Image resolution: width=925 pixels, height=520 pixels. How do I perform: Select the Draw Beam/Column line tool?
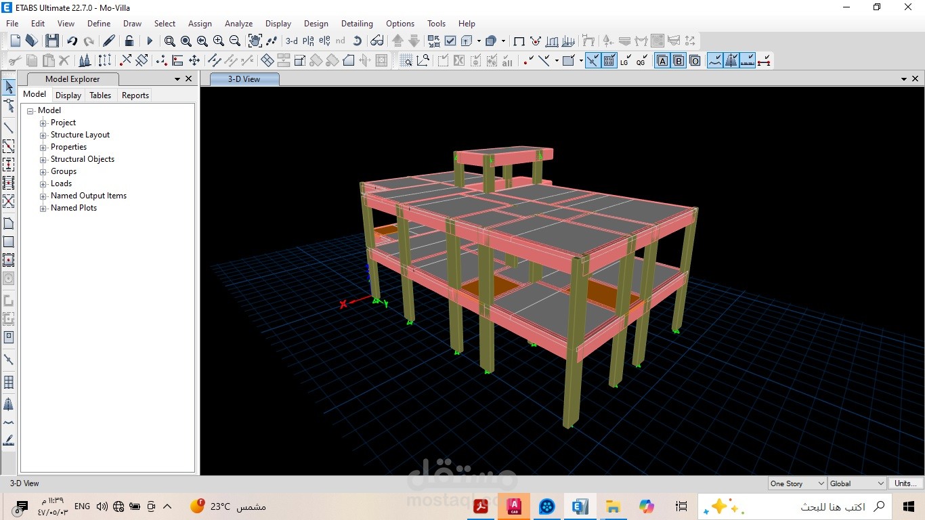9,128
